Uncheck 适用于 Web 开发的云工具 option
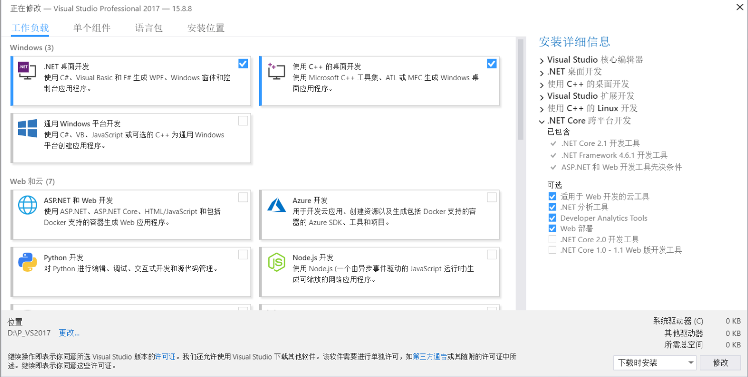The width and height of the screenshot is (748, 377). point(552,197)
